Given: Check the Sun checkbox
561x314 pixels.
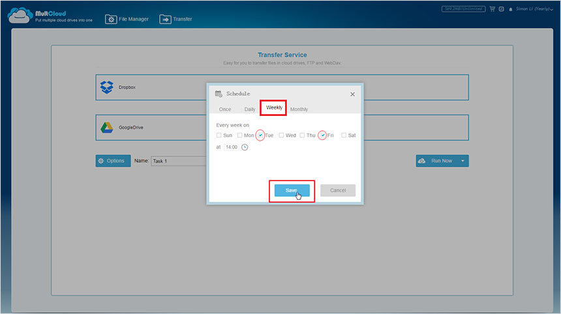Looking at the screenshot, I should [x=219, y=135].
